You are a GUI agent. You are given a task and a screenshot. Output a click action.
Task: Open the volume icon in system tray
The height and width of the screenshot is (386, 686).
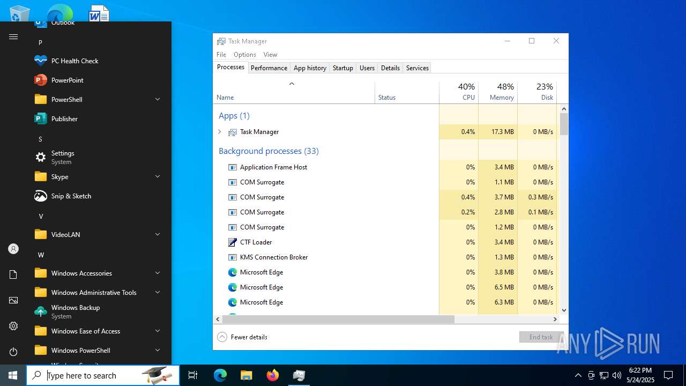click(617, 375)
